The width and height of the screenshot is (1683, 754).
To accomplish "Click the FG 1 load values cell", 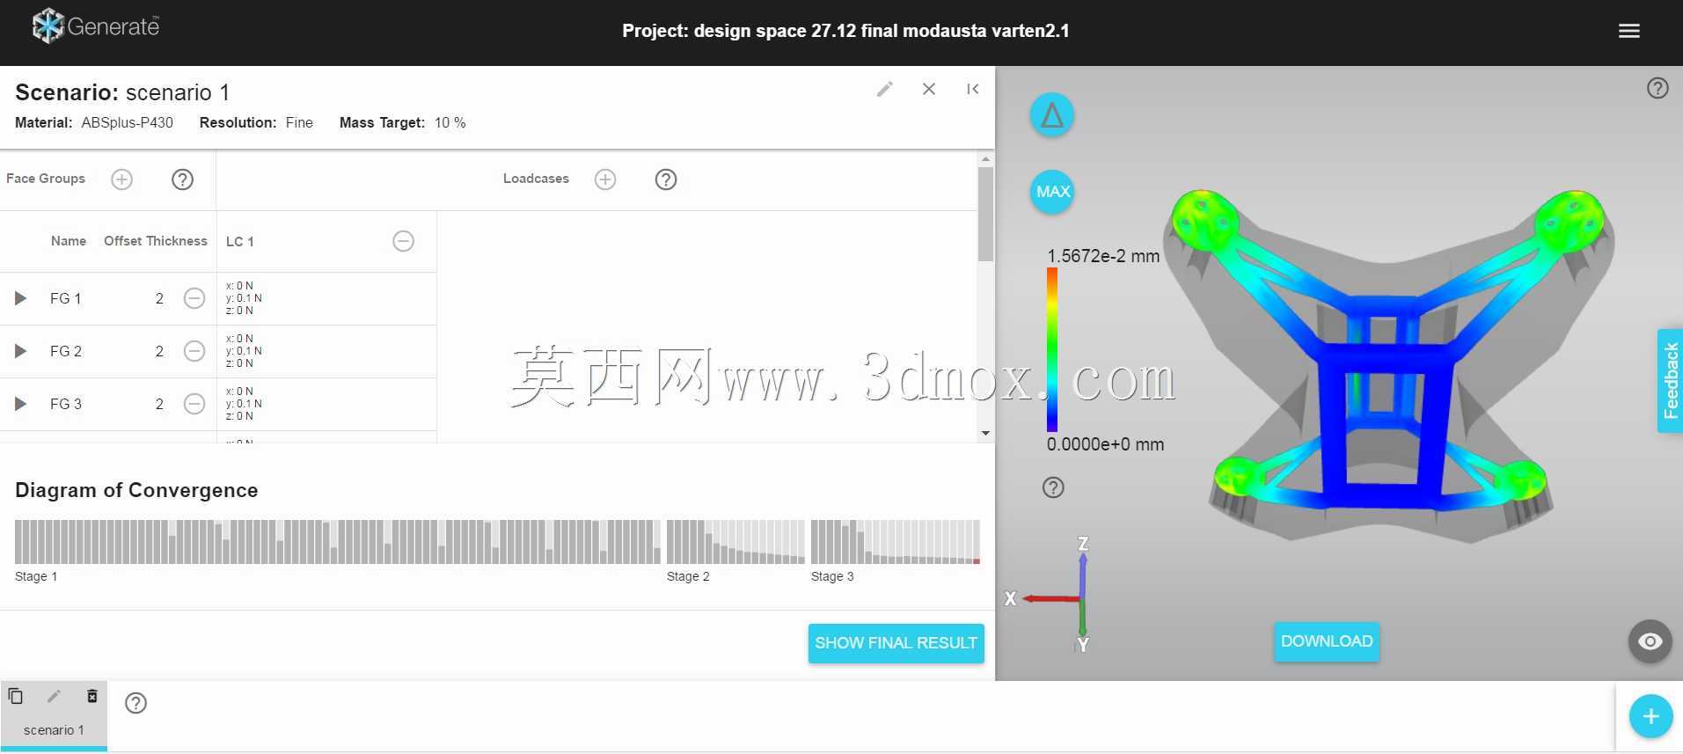I will pos(326,298).
